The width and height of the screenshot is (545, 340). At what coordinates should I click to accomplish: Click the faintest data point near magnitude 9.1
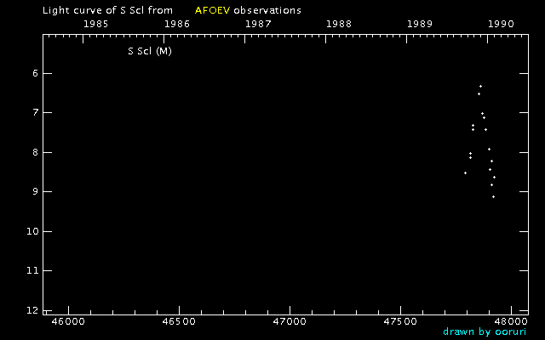493,196
